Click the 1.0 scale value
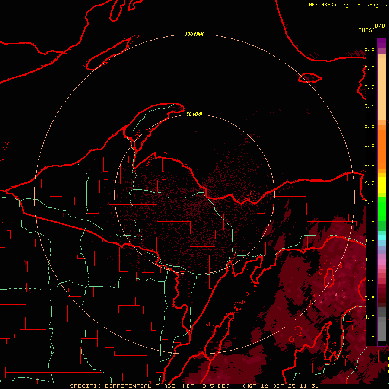Screen dimensions: 389x389 (x=370, y=260)
